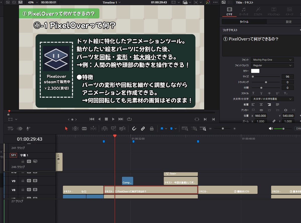Jump to last frame playback button
The image size is (301, 223).
(x=121, y=119)
